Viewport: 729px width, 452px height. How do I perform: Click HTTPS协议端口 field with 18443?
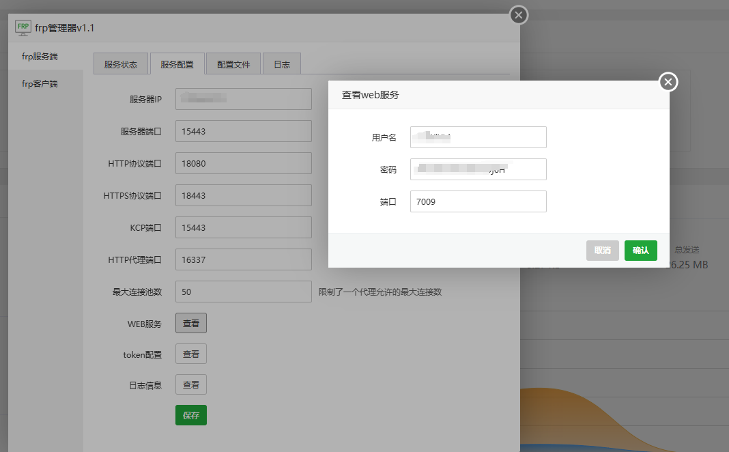pyautogui.click(x=243, y=195)
